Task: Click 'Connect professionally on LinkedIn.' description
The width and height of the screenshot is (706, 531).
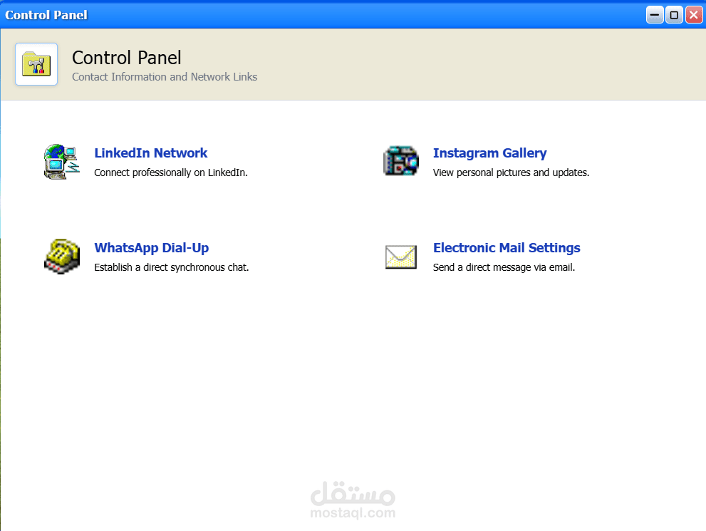Action: 171,172
